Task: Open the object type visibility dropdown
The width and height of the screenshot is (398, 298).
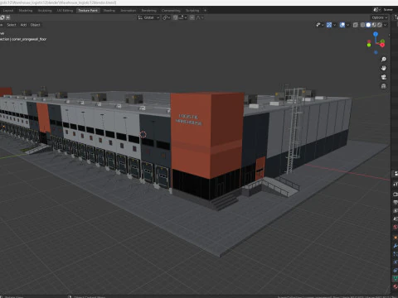Action: (x=320, y=25)
